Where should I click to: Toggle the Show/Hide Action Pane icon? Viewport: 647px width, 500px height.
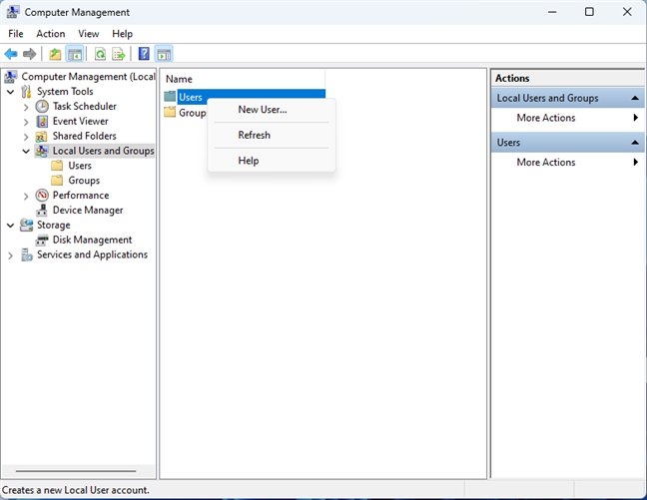click(x=164, y=54)
